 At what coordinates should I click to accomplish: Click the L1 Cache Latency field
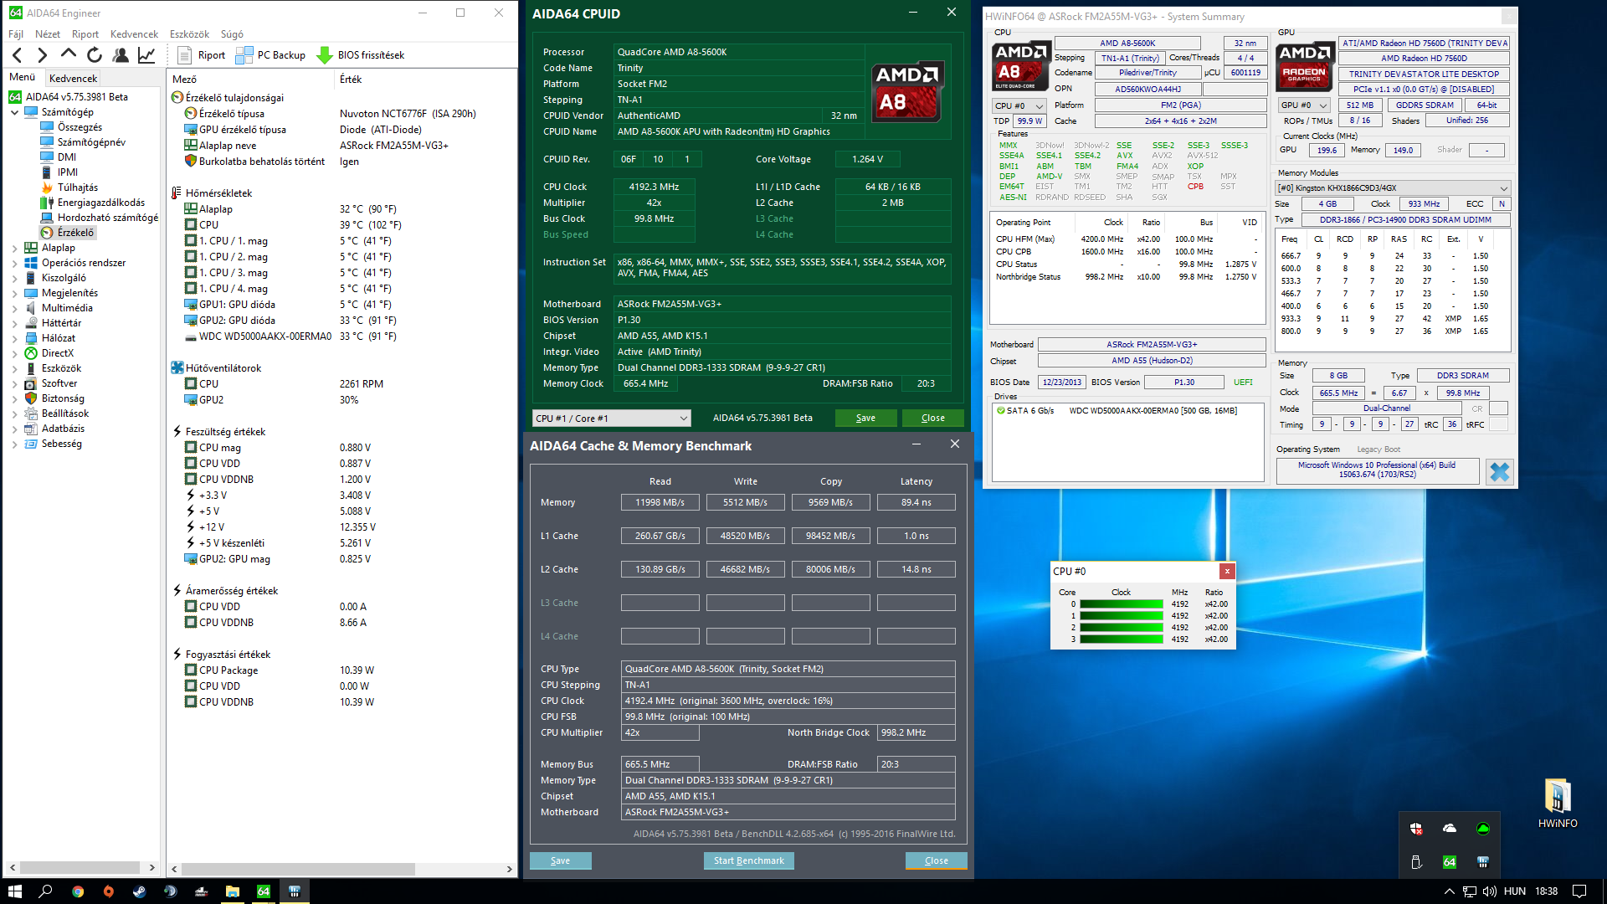tap(916, 536)
